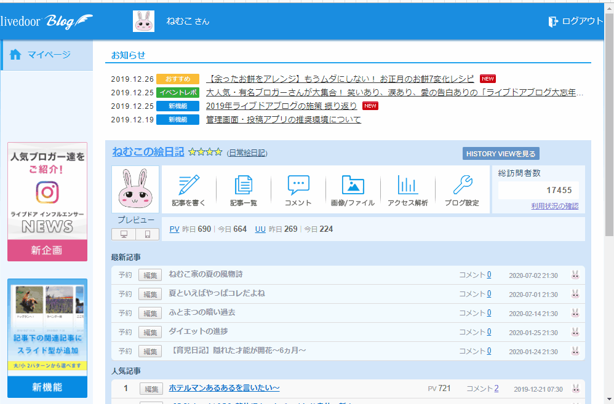This screenshot has width=614, height=404.
Task: Edit the ダイエットの進捗 post
Action: coord(150,332)
